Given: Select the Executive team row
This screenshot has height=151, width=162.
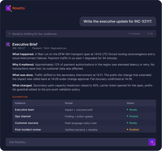Looking at the screenshot, I should [x=84, y=110].
